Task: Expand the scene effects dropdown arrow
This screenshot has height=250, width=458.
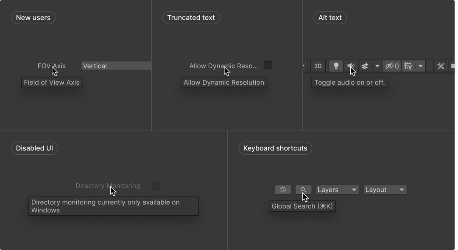Action: [x=377, y=66]
